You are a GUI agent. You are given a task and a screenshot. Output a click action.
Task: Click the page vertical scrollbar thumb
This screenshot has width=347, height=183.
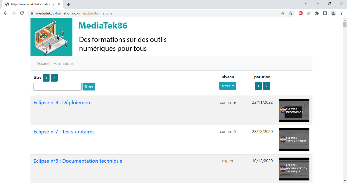click(345, 25)
